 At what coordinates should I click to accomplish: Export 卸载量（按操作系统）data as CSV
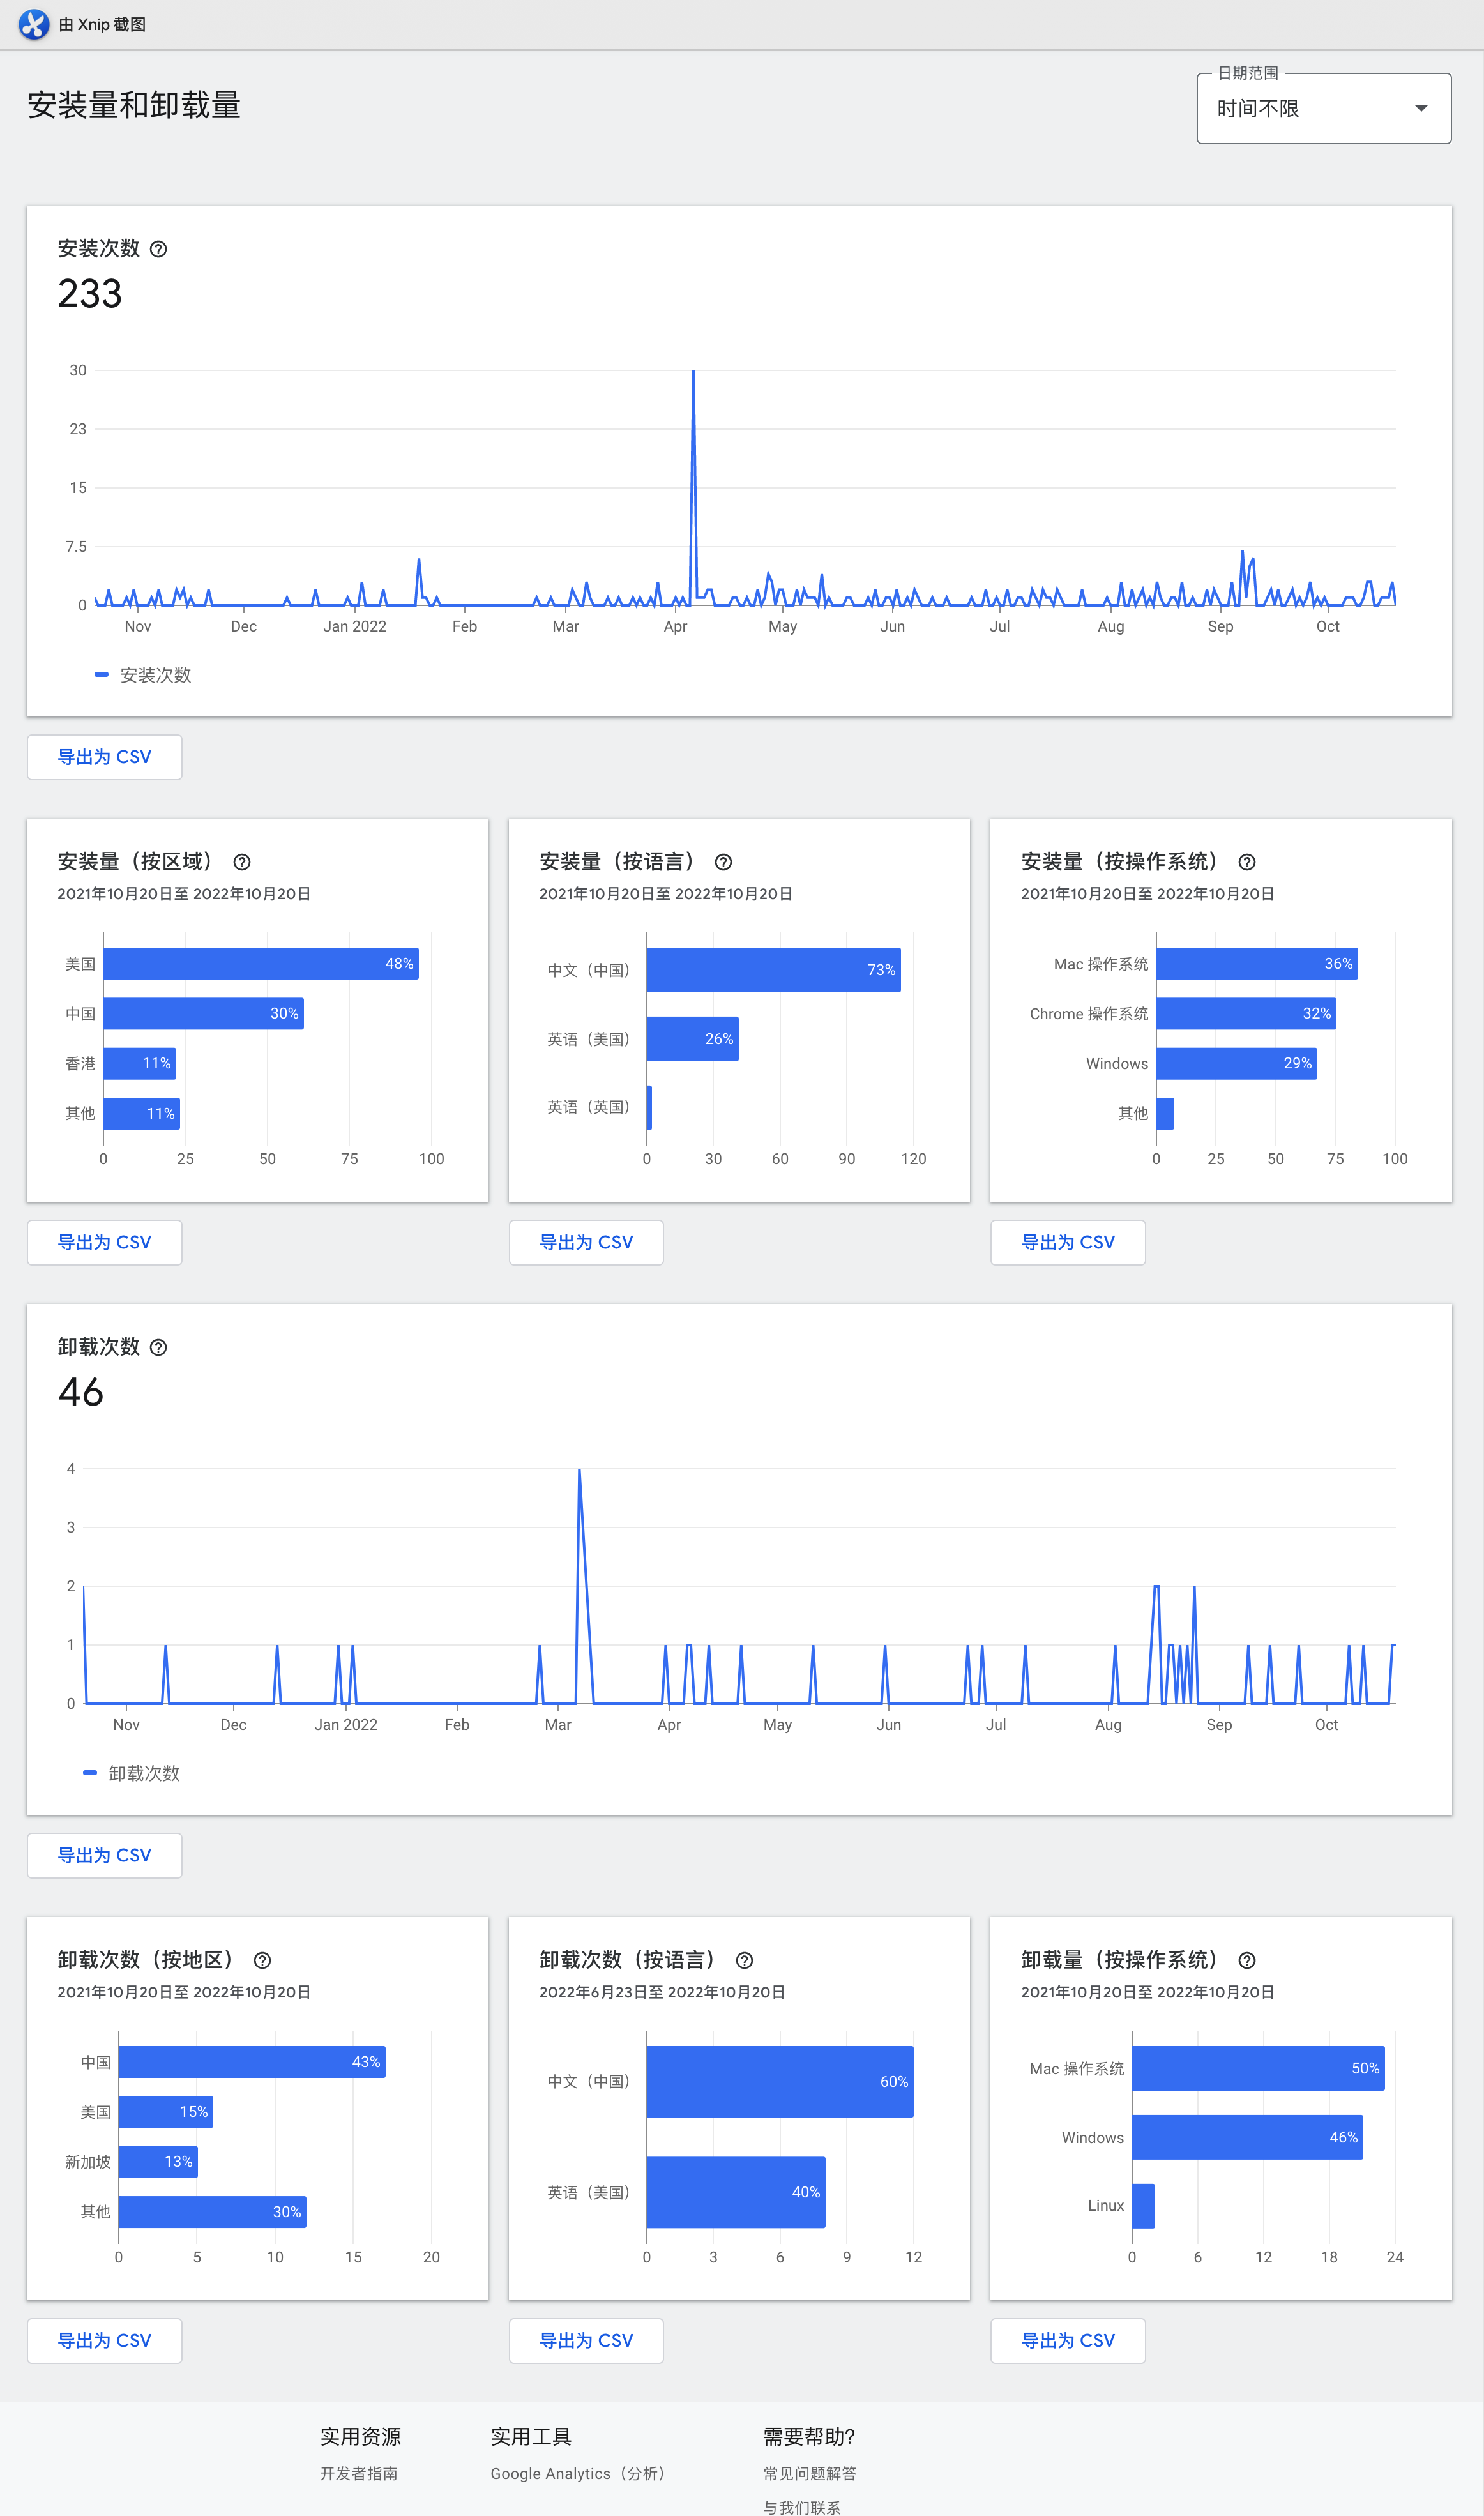pos(1068,2341)
